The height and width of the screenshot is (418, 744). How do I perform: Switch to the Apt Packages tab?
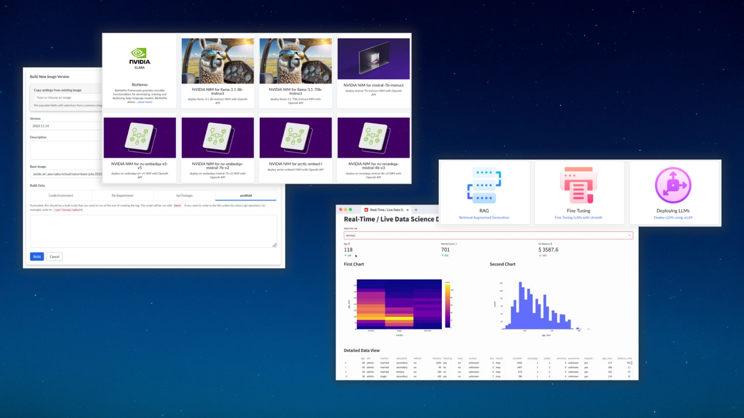click(x=184, y=196)
